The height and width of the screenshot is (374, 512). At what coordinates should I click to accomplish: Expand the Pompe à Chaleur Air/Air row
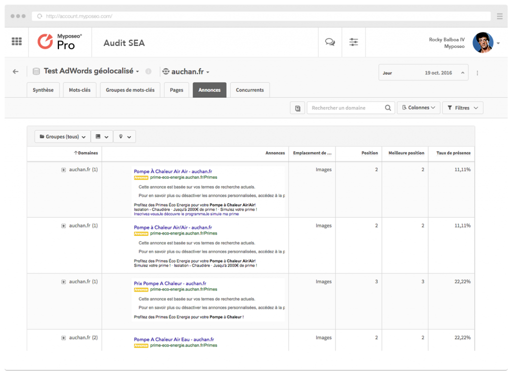pos(63,226)
